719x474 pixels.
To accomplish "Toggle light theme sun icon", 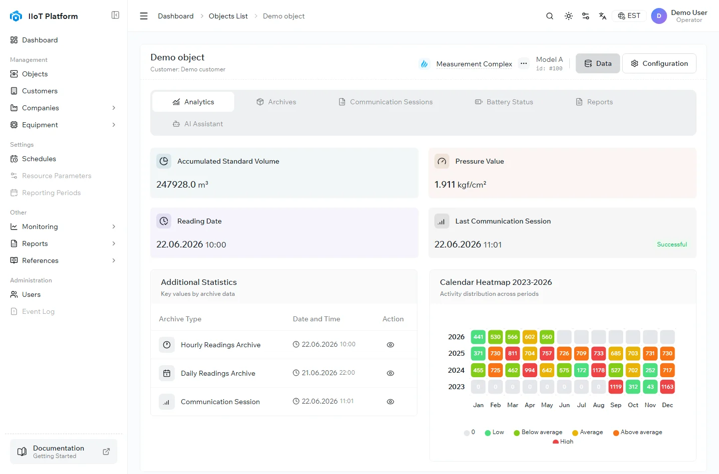I will coord(569,16).
